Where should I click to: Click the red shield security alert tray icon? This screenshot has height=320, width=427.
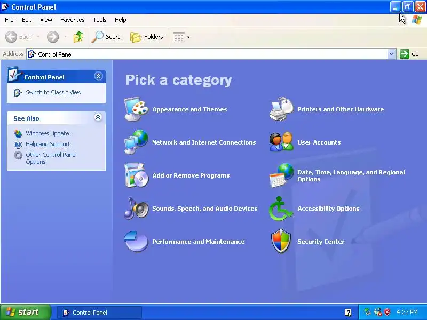387,312
